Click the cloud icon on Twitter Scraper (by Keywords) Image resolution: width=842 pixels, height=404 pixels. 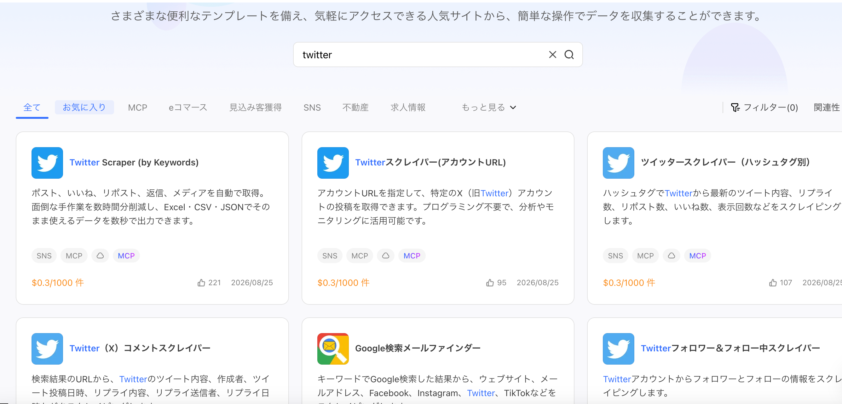tap(100, 256)
